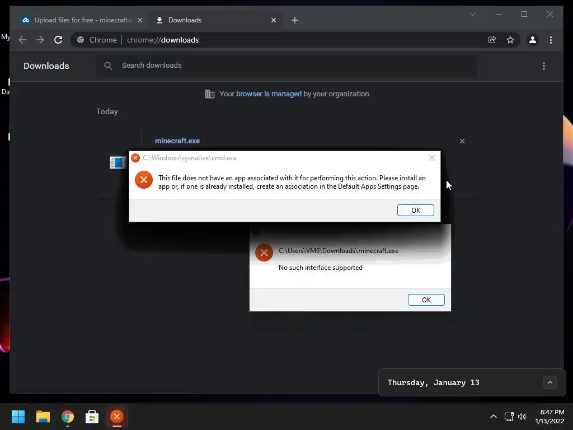Click the magnifier icon in Search downloads
Screen dimensions: 573x430
pyautogui.click(x=108, y=66)
